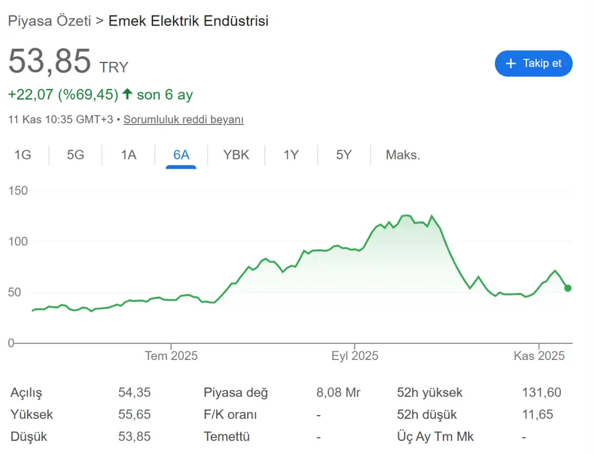Image resolution: width=593 pixels, height=454 pixels.
Task: Click the Eyl 2025 axis marker
Action: [355, 356]
